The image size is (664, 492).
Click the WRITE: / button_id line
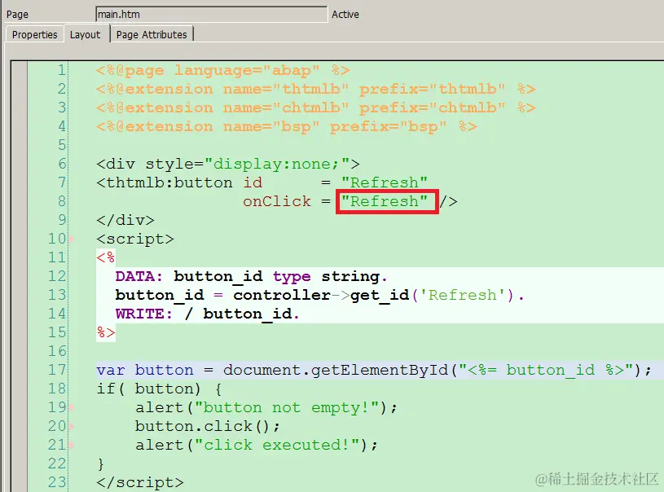207,314
